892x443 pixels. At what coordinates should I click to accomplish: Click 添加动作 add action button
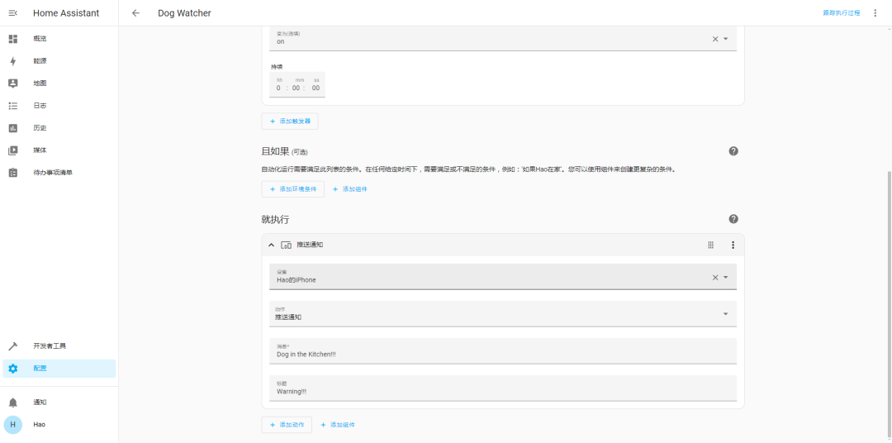[x=287, y=425]
